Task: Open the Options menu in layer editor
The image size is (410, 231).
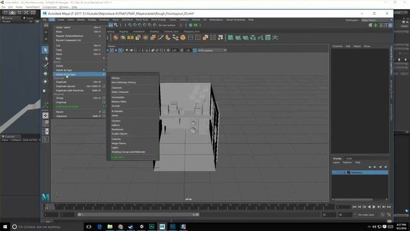Action: 347,162
